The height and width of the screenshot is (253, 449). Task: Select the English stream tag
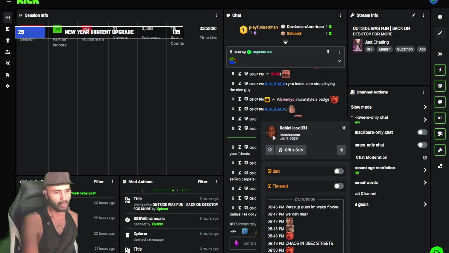click(x=384, y=49)
